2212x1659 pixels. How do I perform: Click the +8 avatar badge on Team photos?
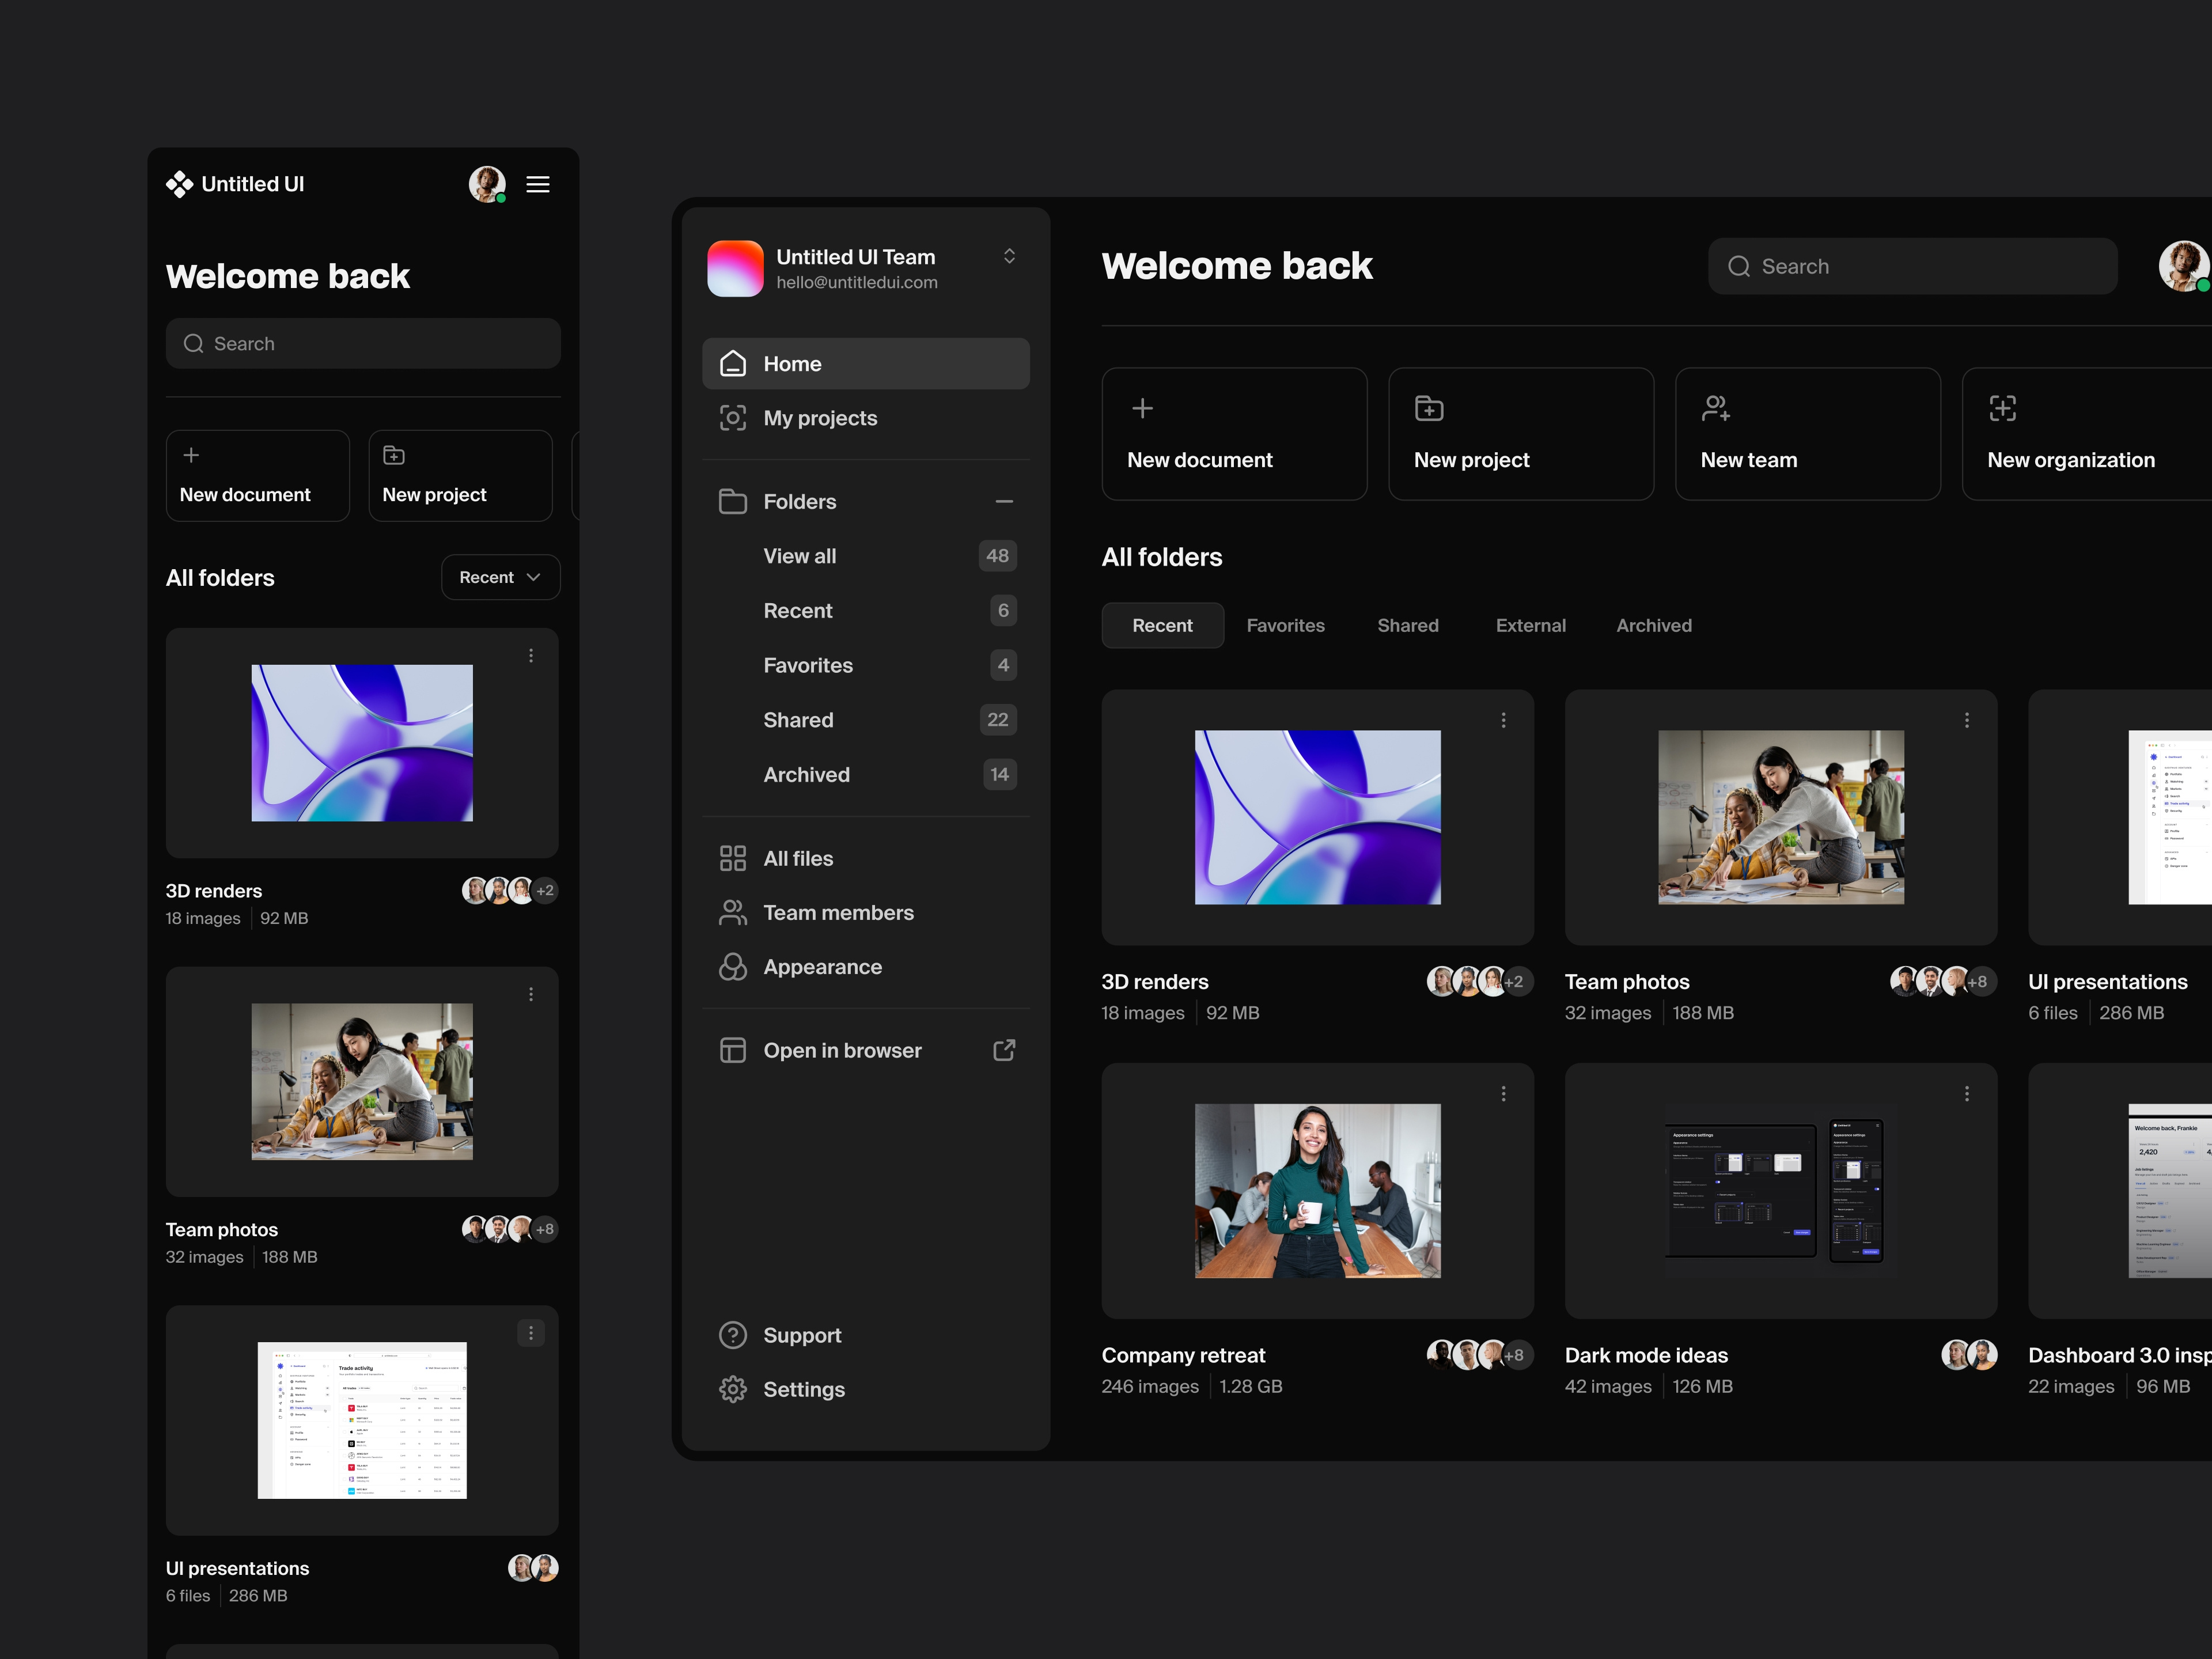click(x=1978, y=981)
